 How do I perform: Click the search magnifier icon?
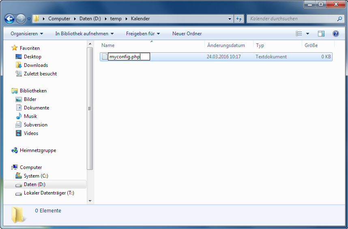339,19
